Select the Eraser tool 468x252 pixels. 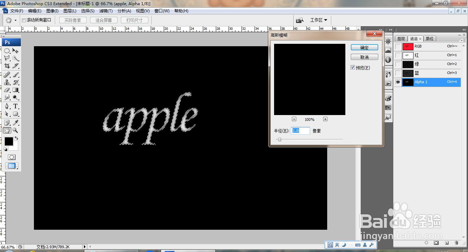tap(7, 90)
